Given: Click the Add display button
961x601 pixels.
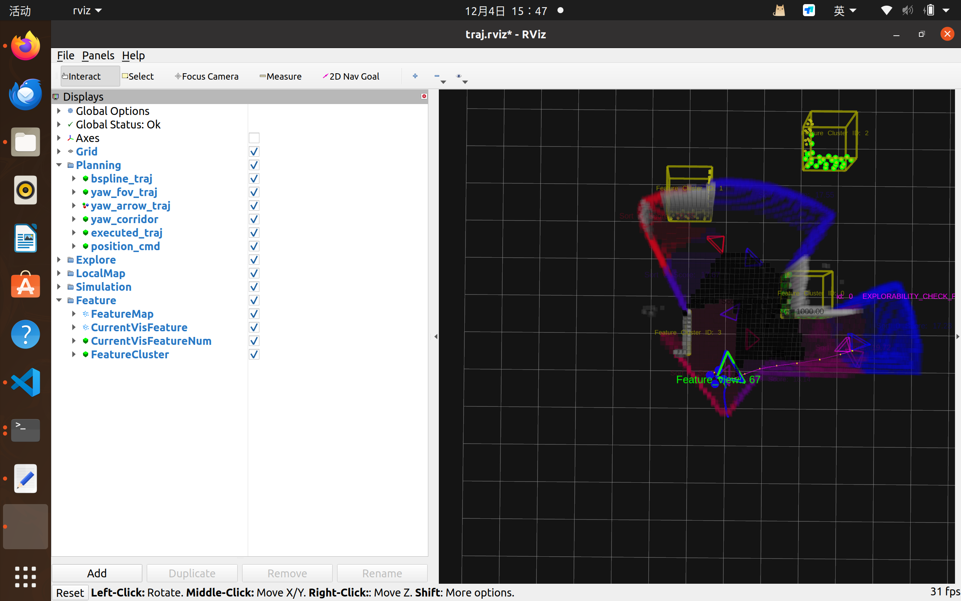Looking at the screenshot, I should (97, 573).
